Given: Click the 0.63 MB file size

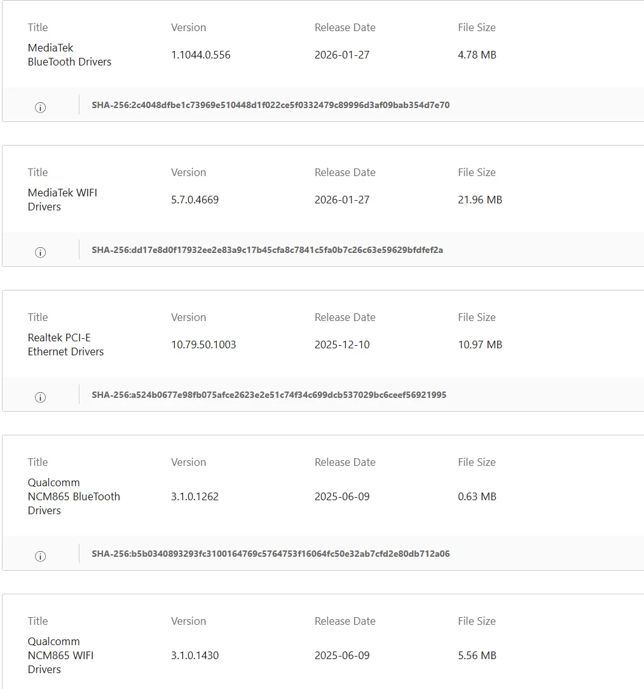Looking at the screenshot, I should coord(477,496).
